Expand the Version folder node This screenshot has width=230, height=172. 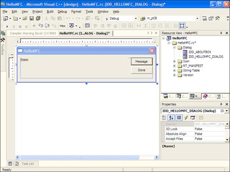[174, 75]
